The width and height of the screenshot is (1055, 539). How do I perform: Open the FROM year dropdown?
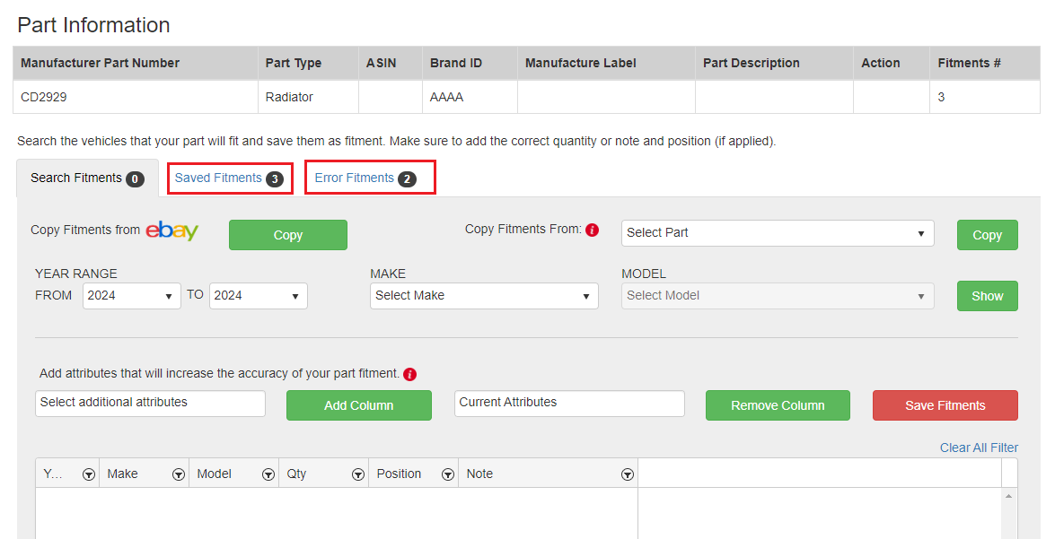pos(131,296)
